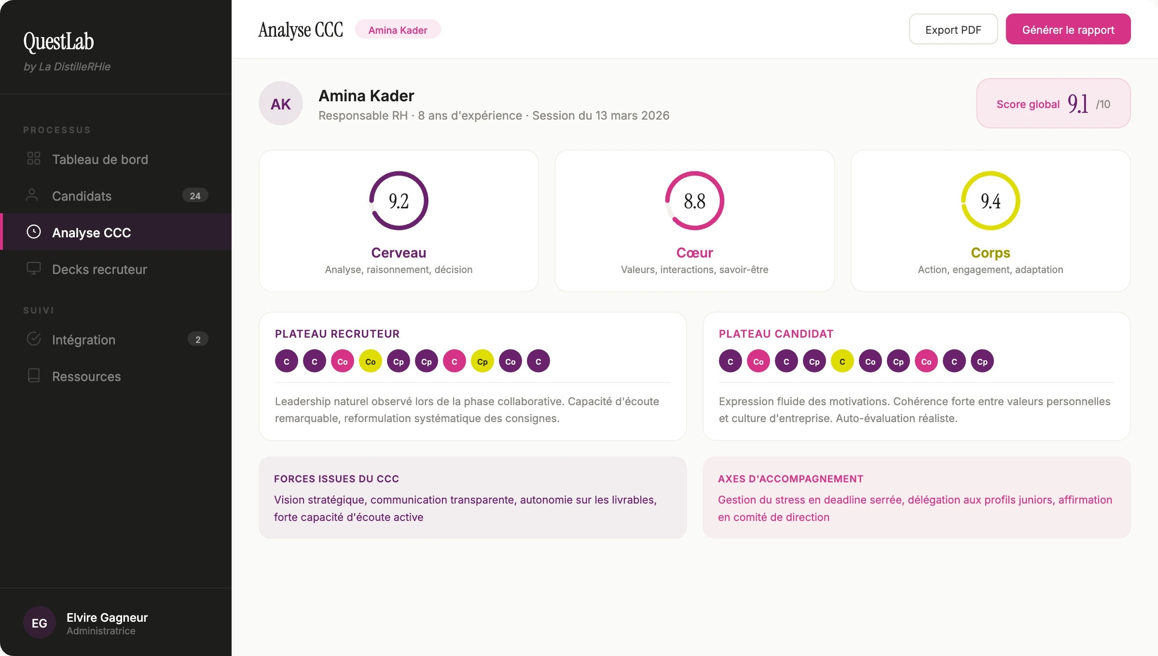Open the Tableau de bord grid icon
Viewport: 1158px width, 656px height.
point(33,159)
